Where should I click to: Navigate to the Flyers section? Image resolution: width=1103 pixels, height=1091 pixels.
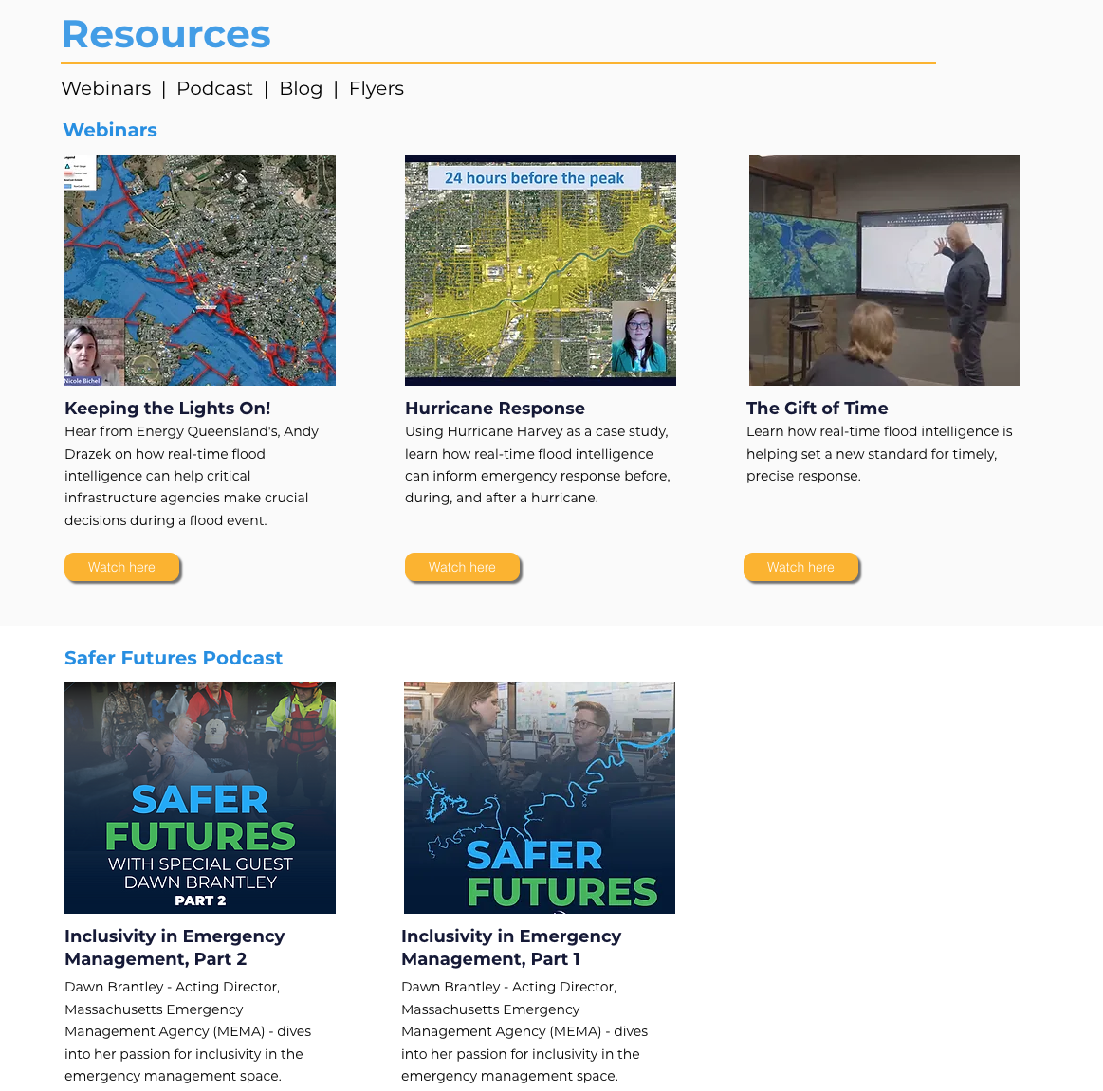[x=377, y=88]
